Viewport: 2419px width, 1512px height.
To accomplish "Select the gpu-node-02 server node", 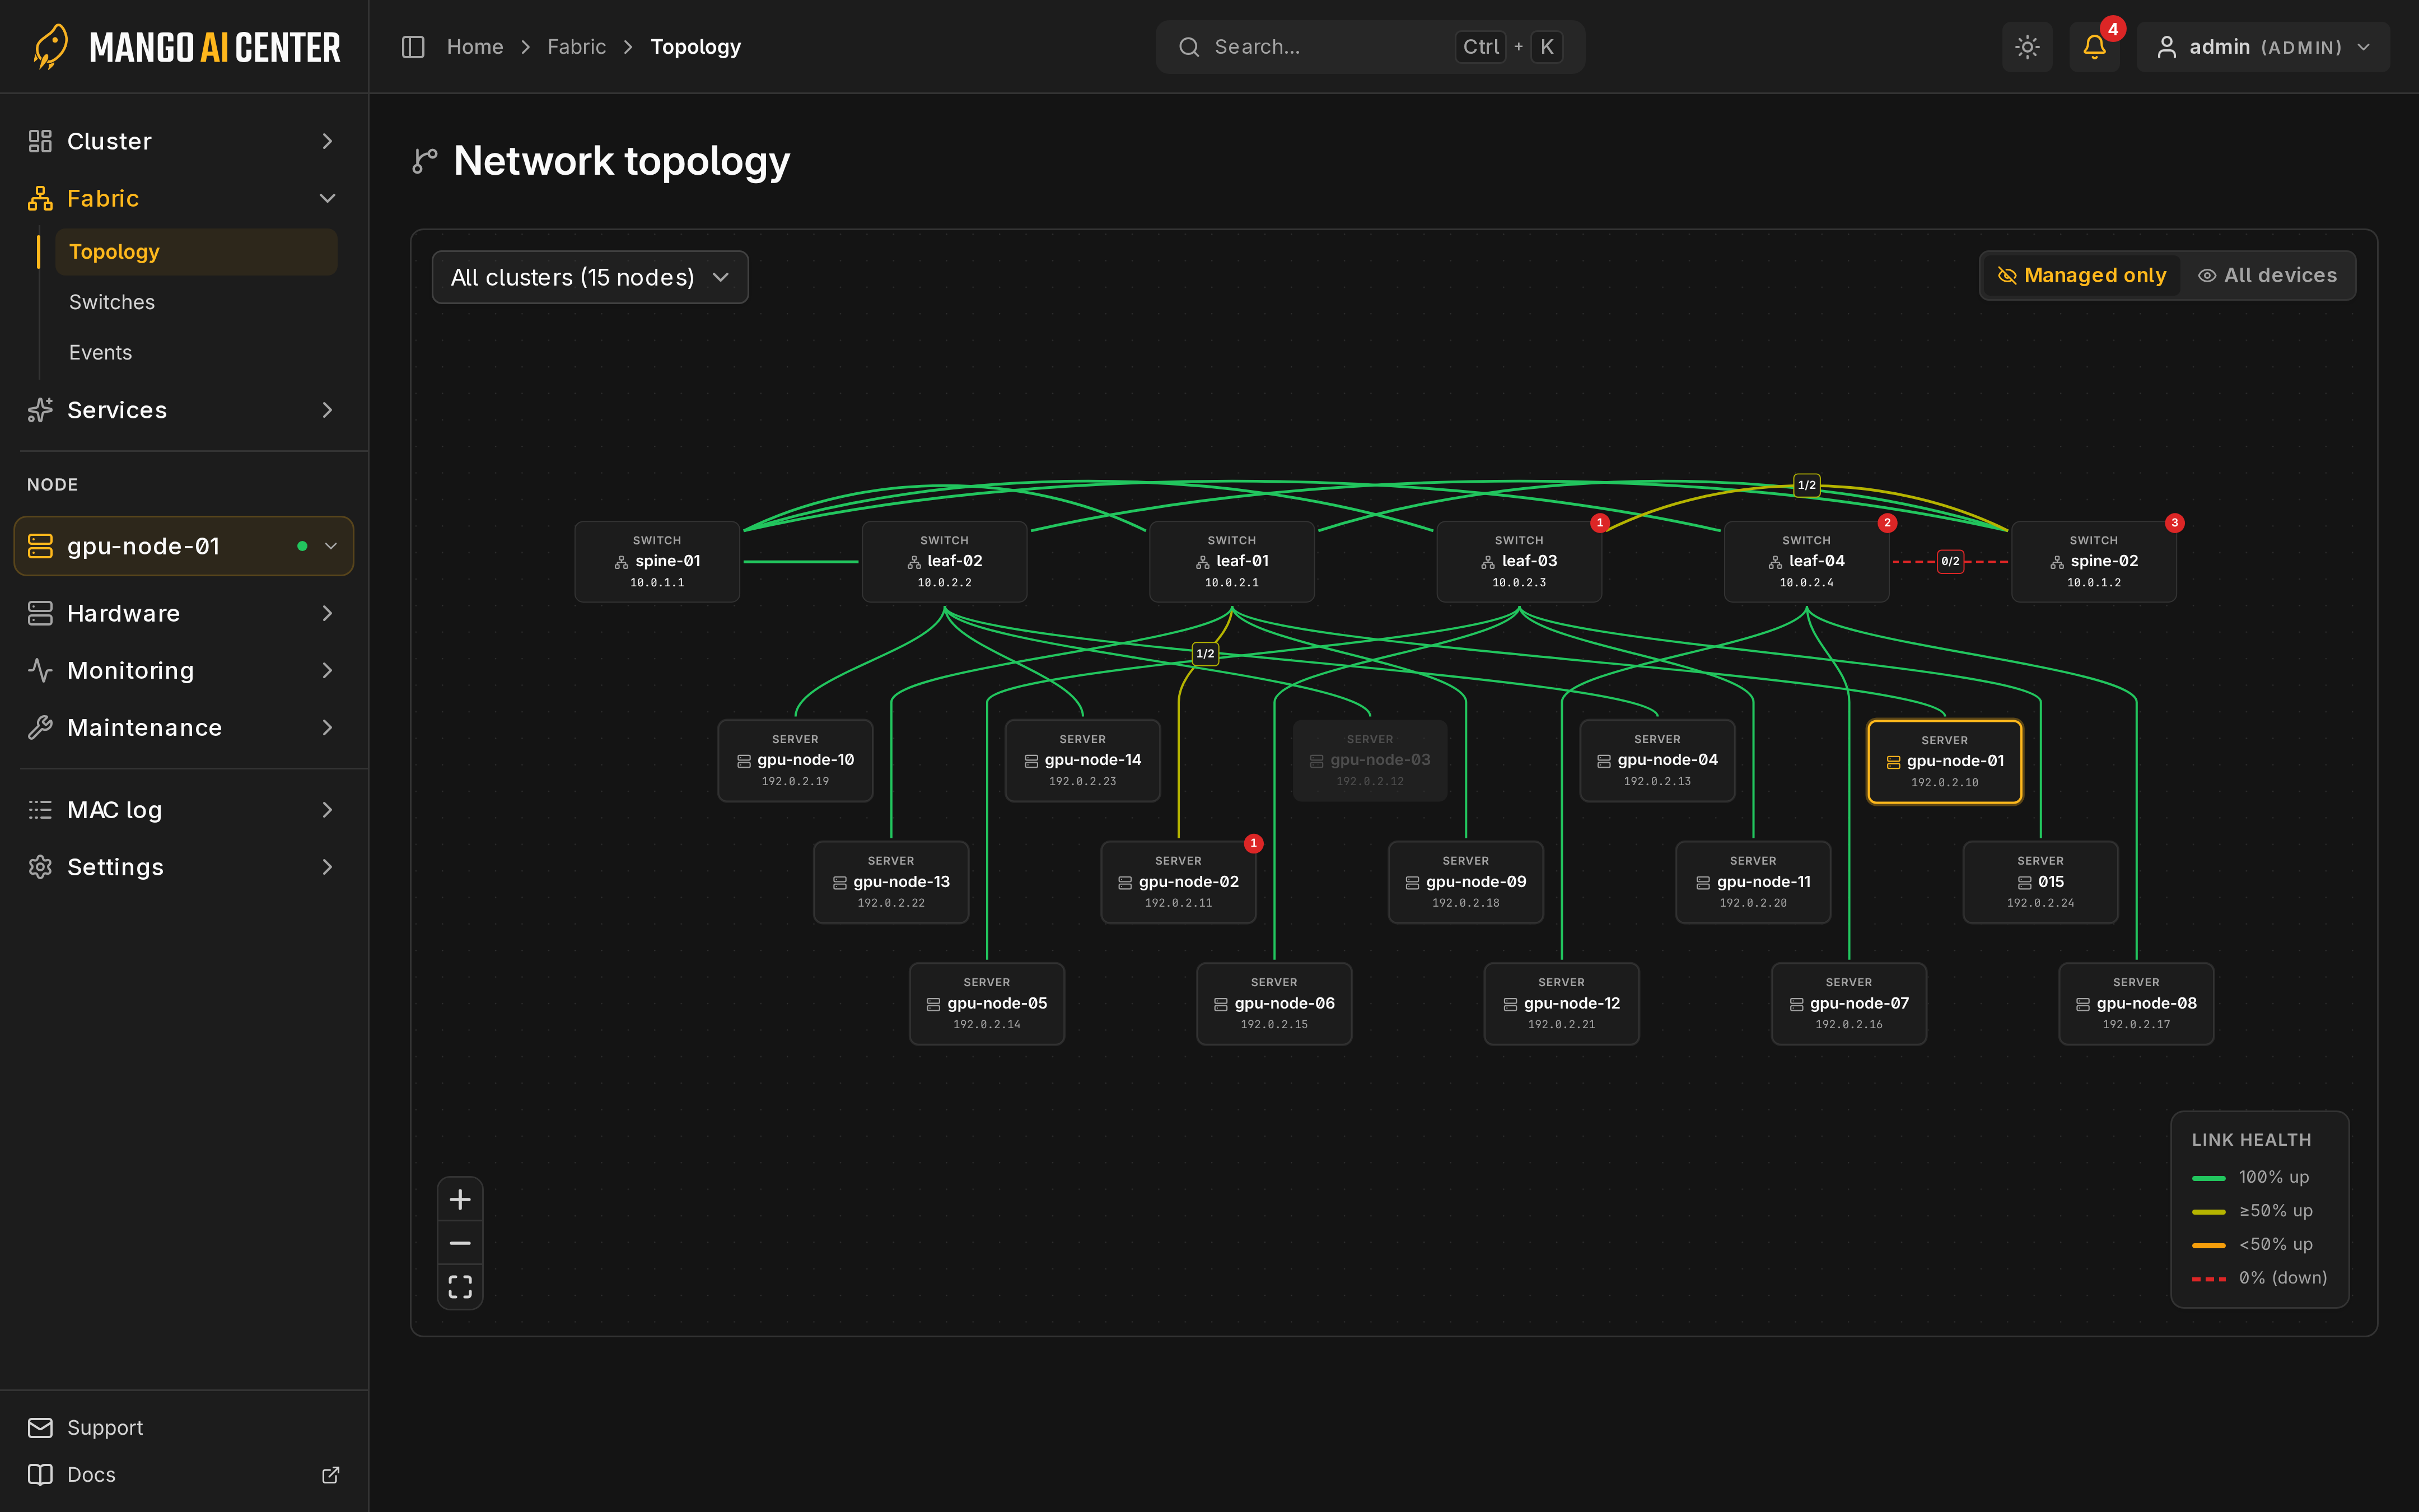I will click(1179, 882).
